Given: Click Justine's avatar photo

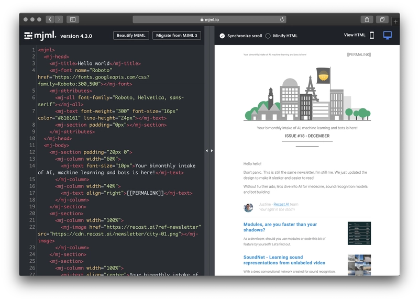Looking at the screenshot, I should pyautogui.click(x=248, y=207).
